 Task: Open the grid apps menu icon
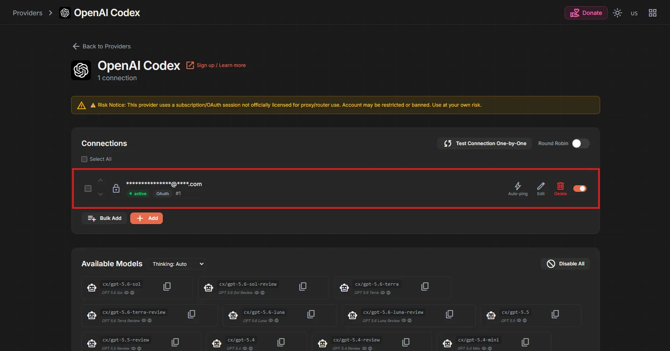653,13
